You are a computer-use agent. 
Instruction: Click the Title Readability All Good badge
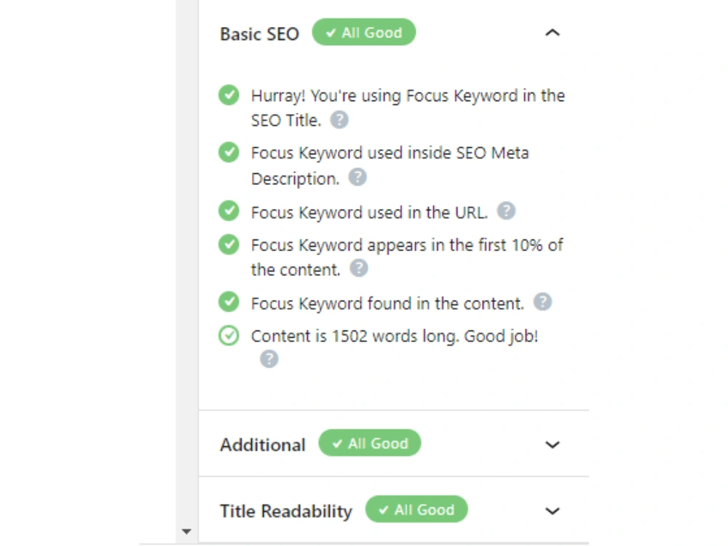click(416, 510)
